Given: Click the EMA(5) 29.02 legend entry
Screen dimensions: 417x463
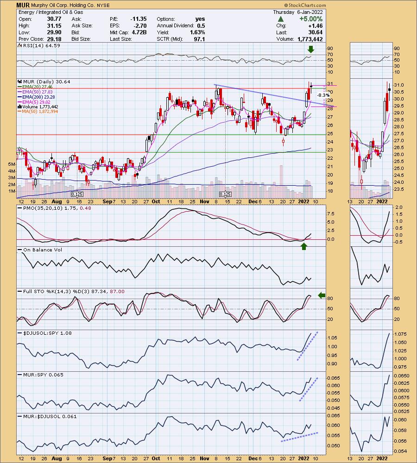Looking at the screenshot, I should pos(34,102).
